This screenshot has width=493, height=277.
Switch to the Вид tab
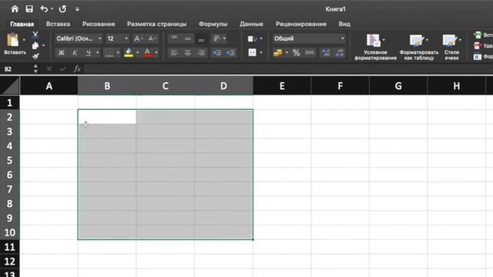coord(344,24)
